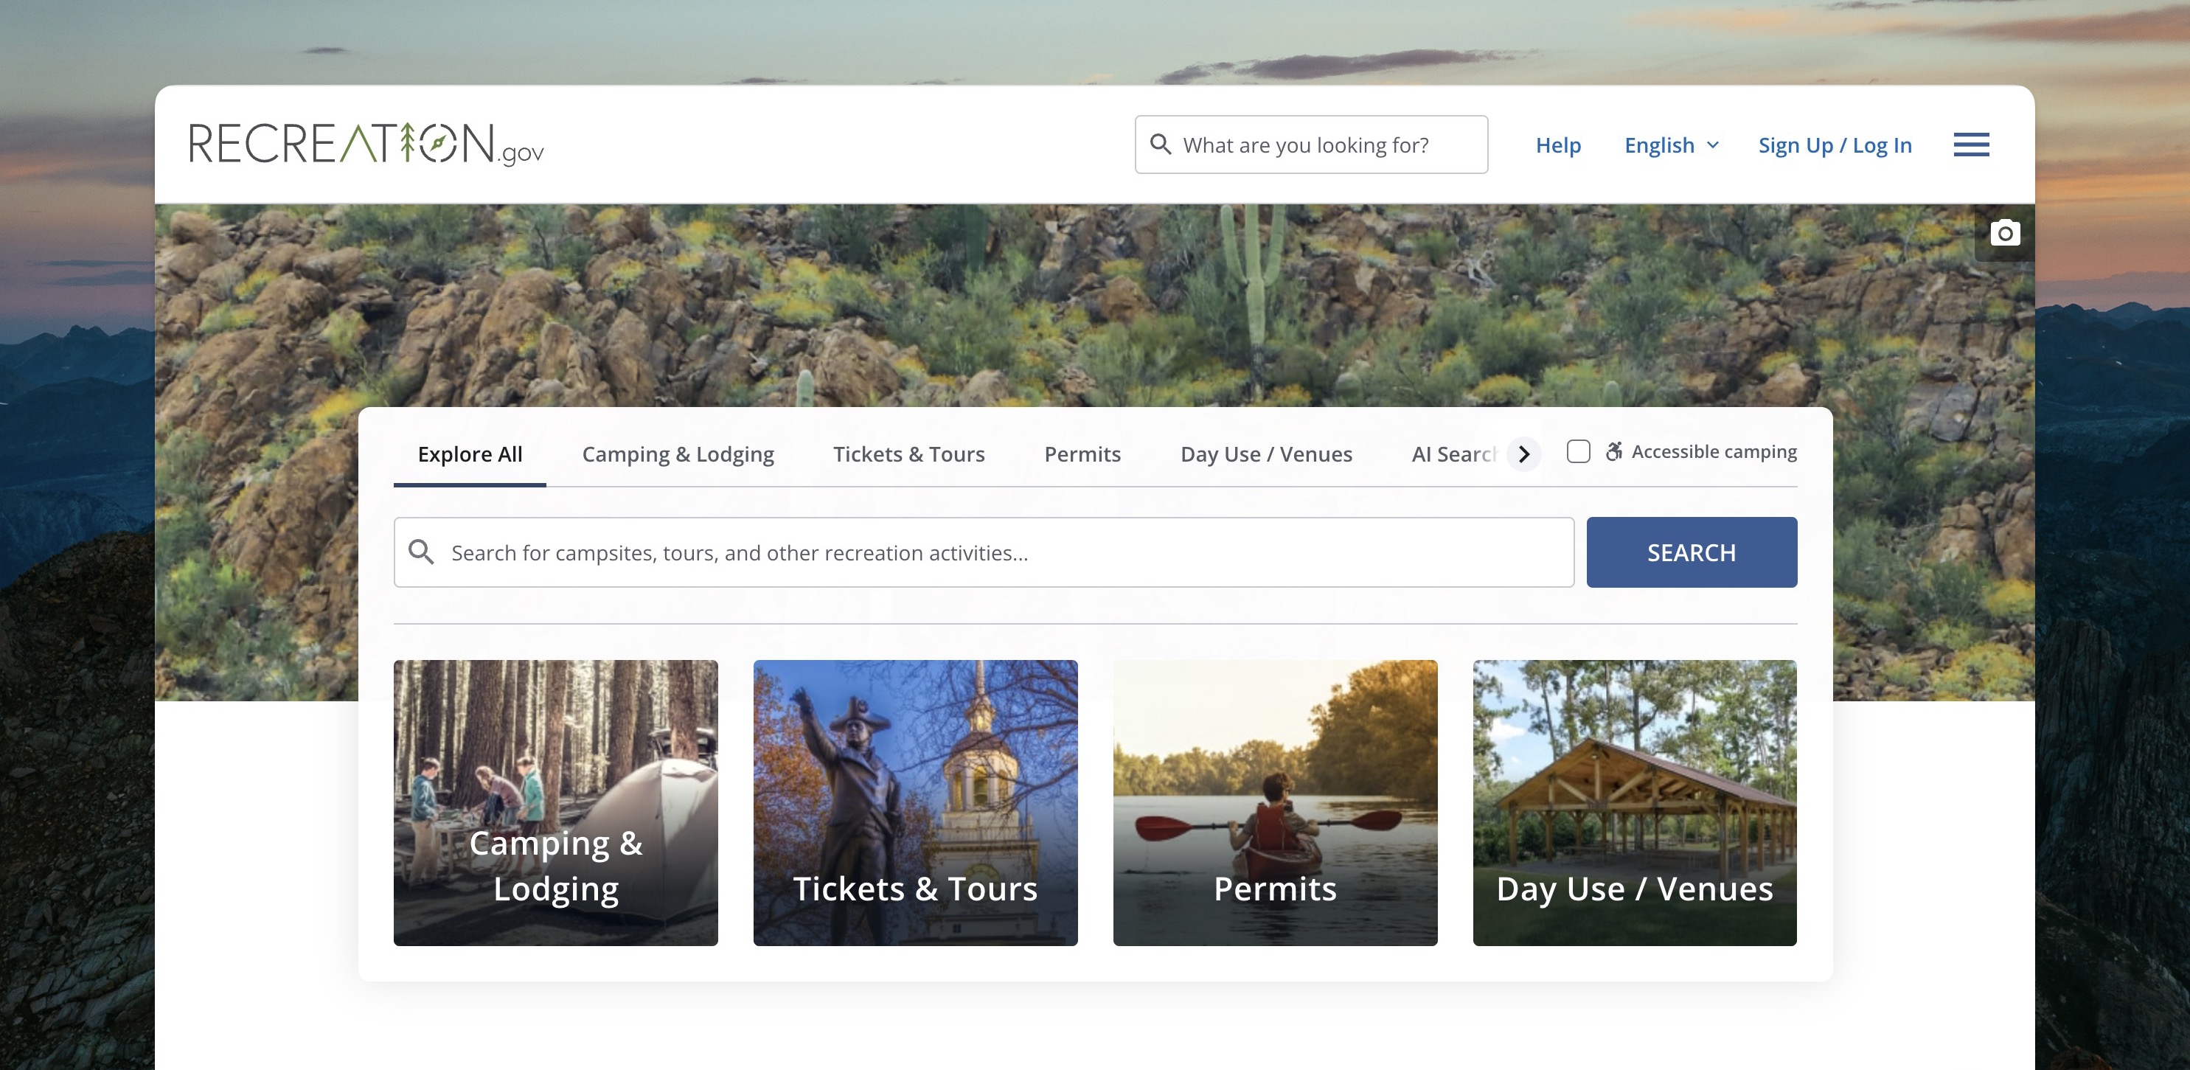The image size is (2190, 1070).
Task: Click the wheelchair accessibility icon
Action: [1613, 451]
